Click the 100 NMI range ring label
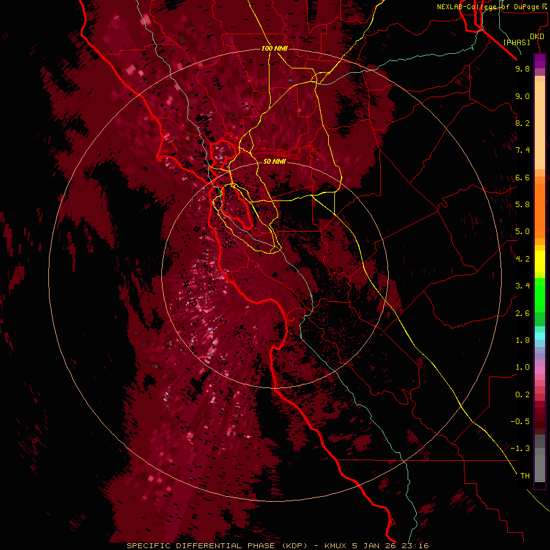 [x=274, y=48]
